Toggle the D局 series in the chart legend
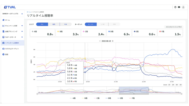 coord(108,98)
